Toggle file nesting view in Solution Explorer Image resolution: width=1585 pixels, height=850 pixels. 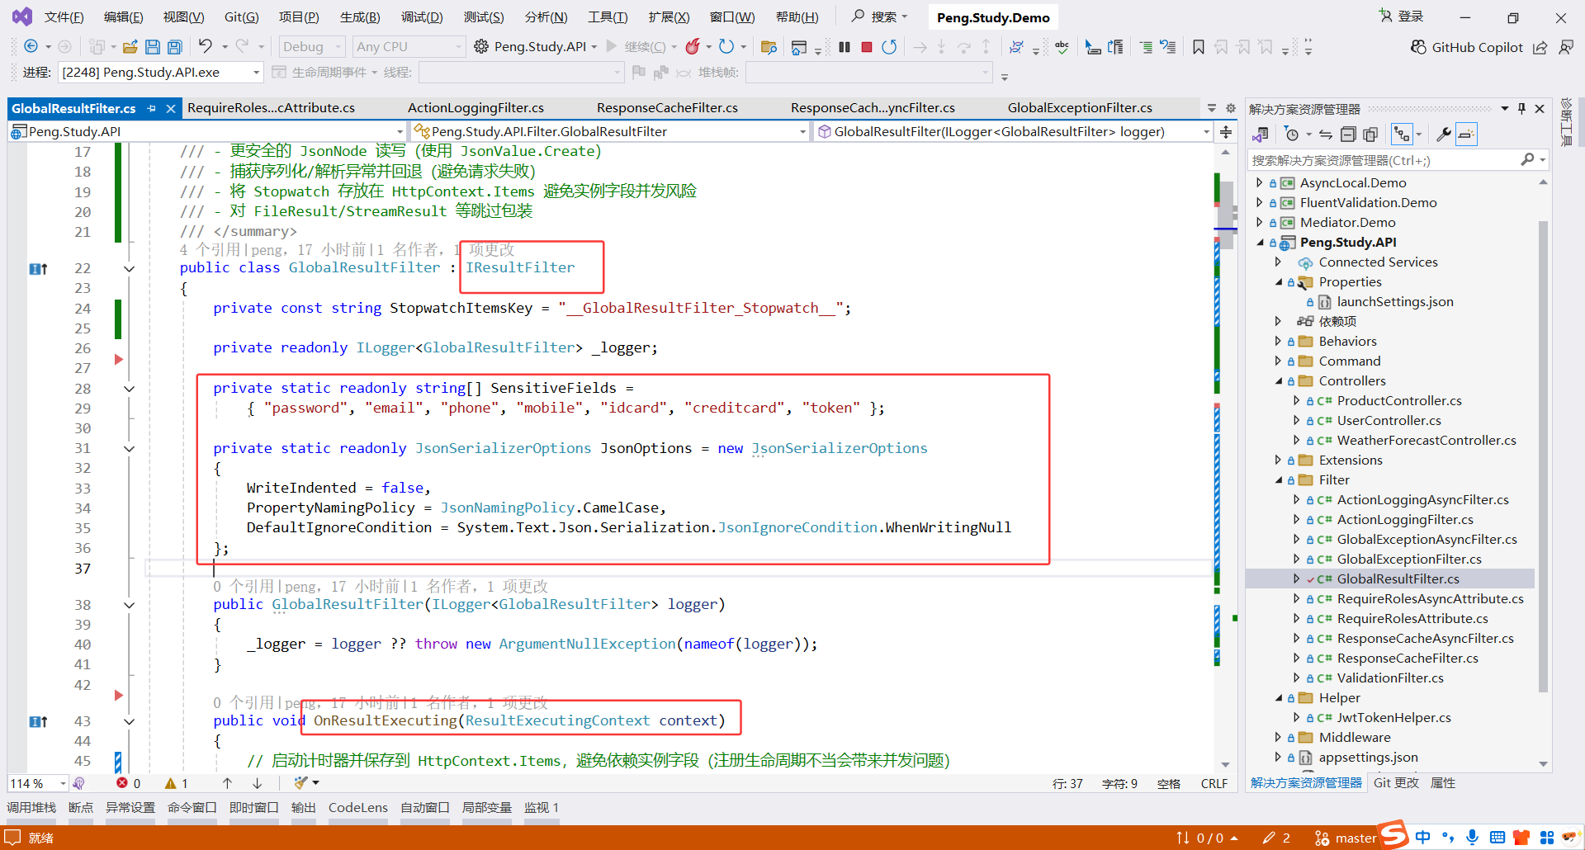coord(1402,135)
